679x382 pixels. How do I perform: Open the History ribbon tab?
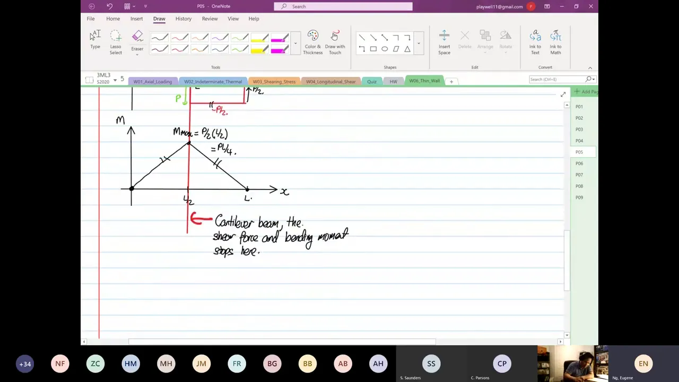184,19
